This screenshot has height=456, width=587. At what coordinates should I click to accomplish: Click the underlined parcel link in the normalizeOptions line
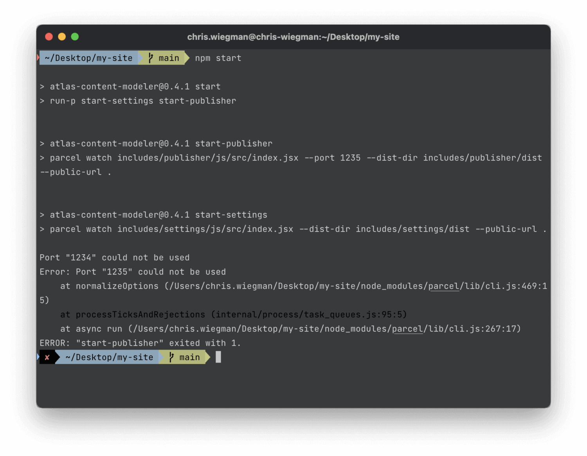click(443, 286)
